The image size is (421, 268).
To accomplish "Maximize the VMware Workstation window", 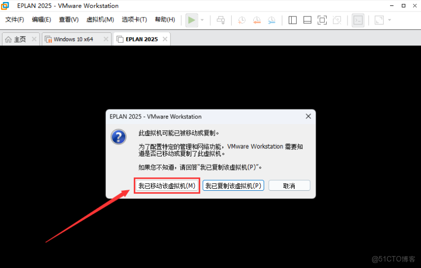I will [404, 5].
